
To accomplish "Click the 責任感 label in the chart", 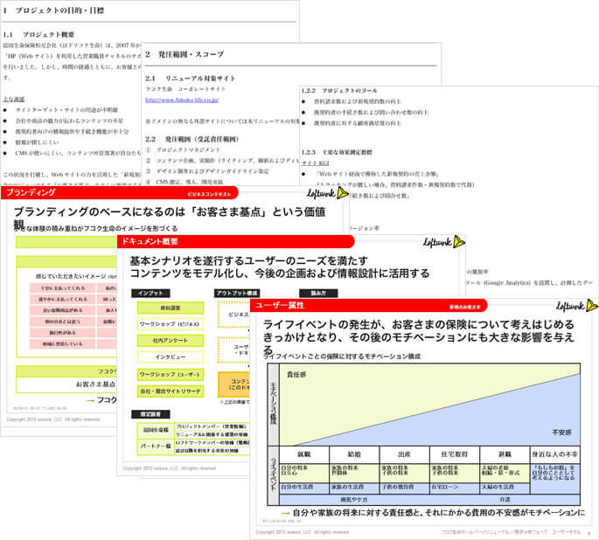I will [x=296, y=375].
